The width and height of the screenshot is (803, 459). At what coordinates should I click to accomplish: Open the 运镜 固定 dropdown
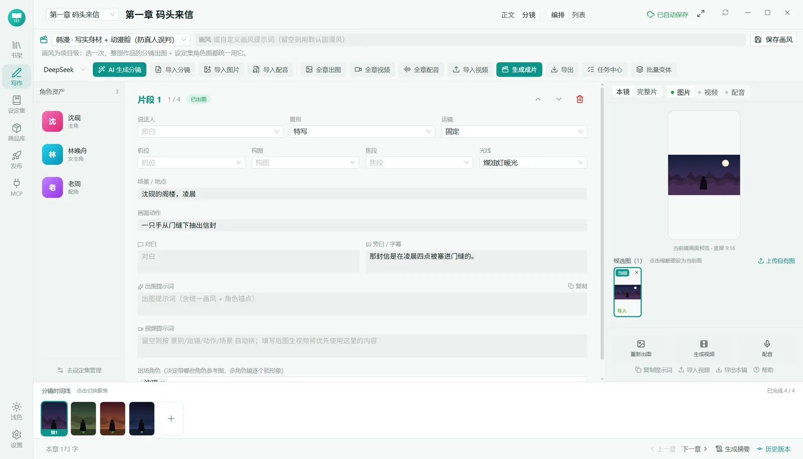click(514, 132)
